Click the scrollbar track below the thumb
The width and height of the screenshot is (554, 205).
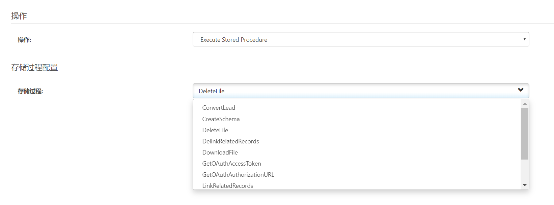click(525, 171)
